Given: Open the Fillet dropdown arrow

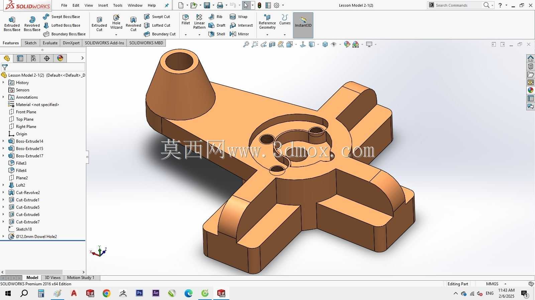Looking at the screenshot, I should pyautogui.click(x=186, y=35).
